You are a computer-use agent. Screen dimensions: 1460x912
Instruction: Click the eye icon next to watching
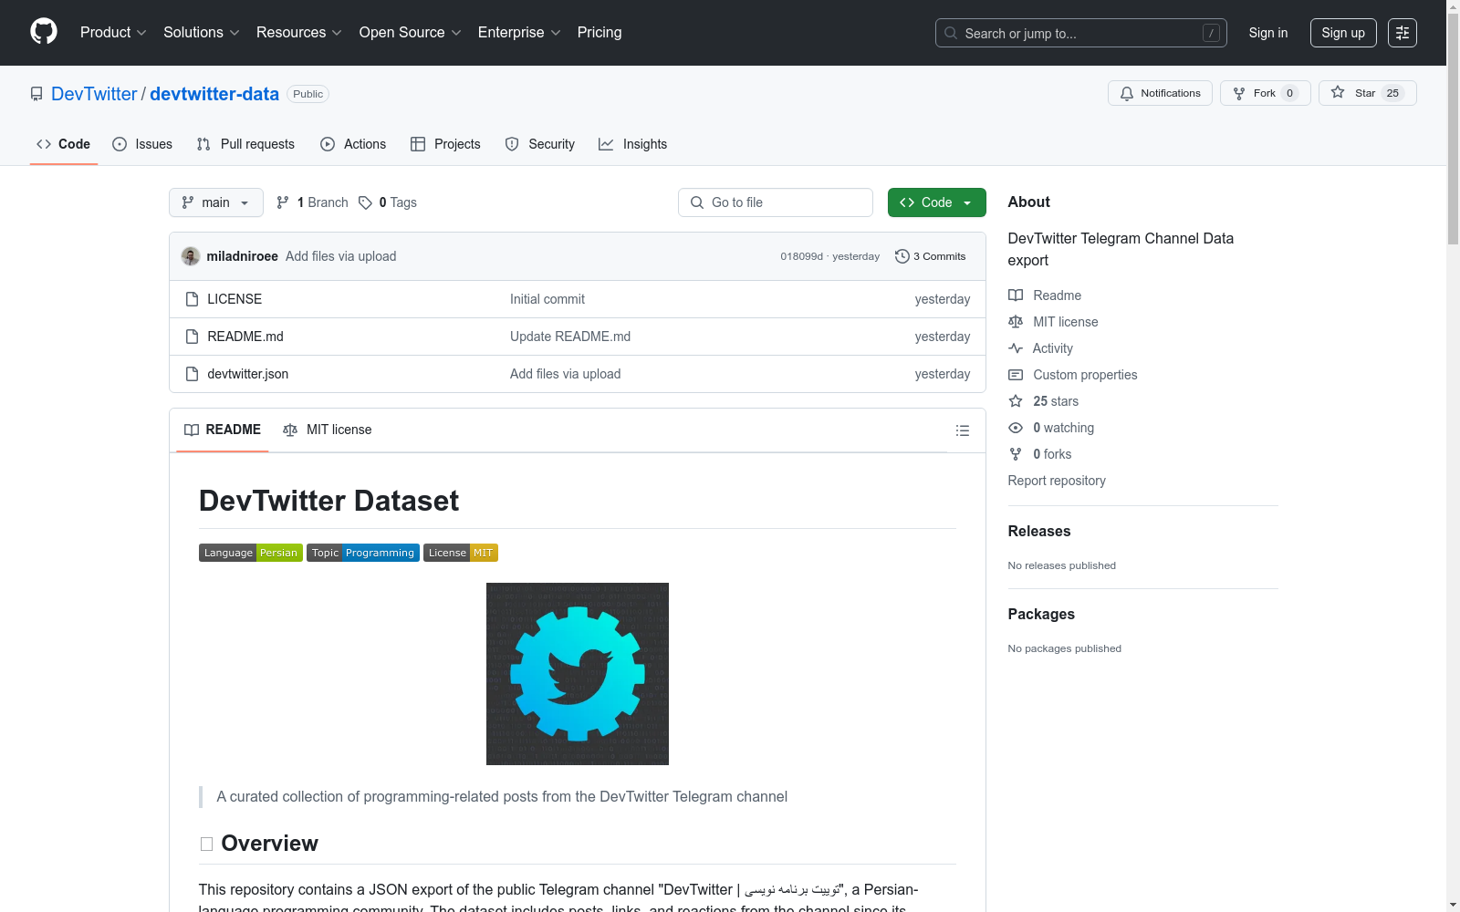1016,428
